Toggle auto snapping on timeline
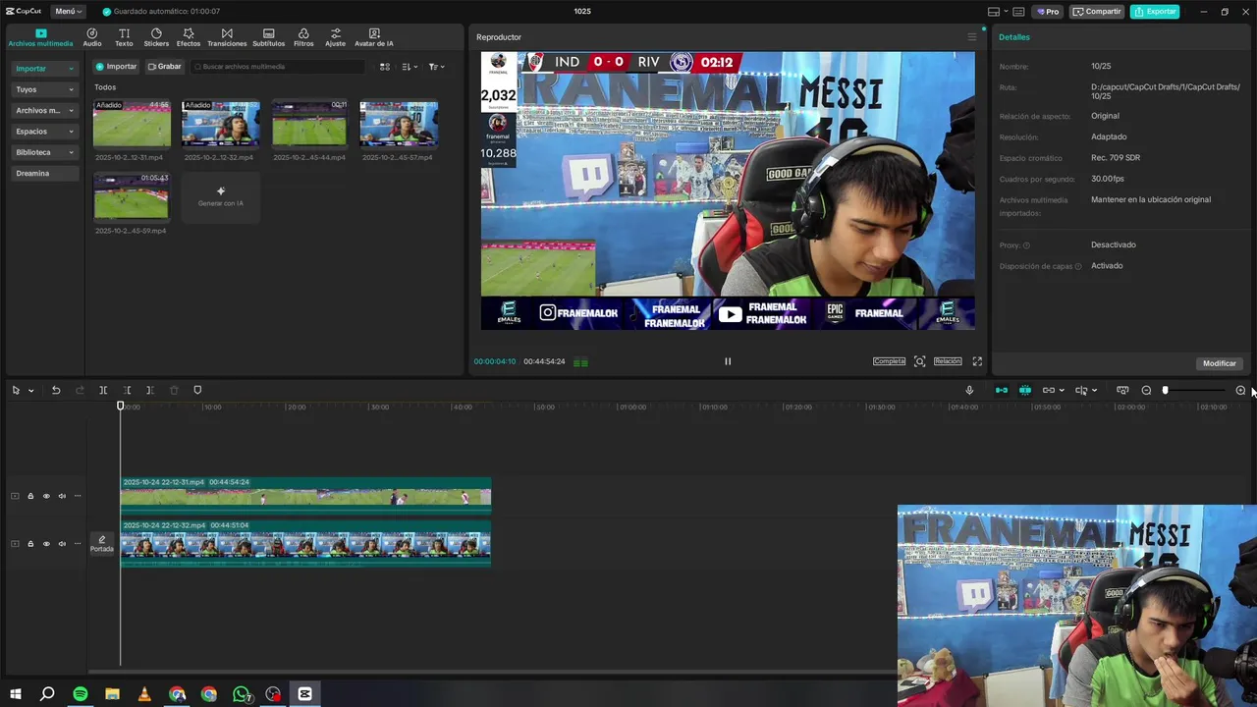This screenshot has height=707, width=1257. 1025,390
